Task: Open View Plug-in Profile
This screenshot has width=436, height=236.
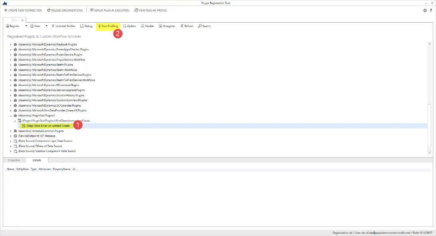Action: 151,10
